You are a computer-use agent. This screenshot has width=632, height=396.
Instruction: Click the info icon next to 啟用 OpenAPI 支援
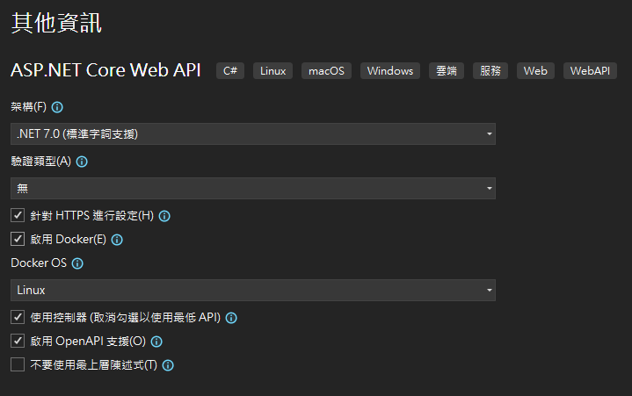(x=156, y=342)
